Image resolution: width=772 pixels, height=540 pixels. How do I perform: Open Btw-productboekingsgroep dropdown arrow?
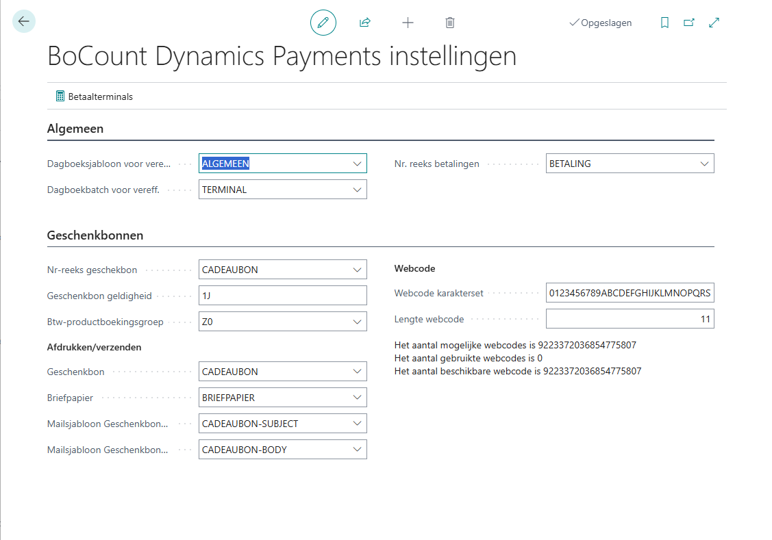[x=357, y=322]
